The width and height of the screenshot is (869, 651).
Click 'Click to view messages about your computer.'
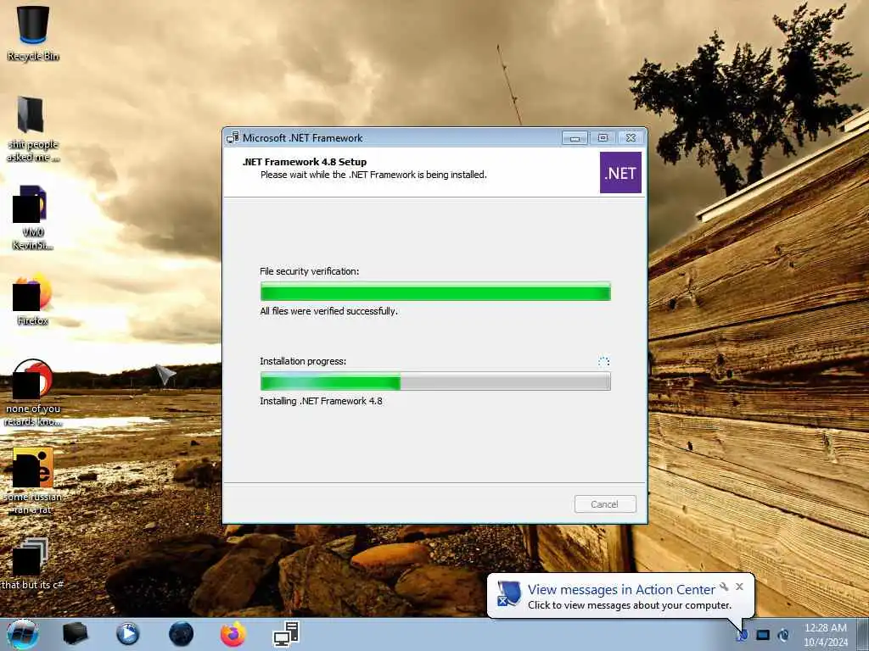click(x=630, y=605)
